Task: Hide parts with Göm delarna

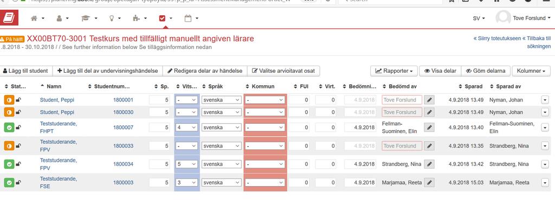Action: 486,71
